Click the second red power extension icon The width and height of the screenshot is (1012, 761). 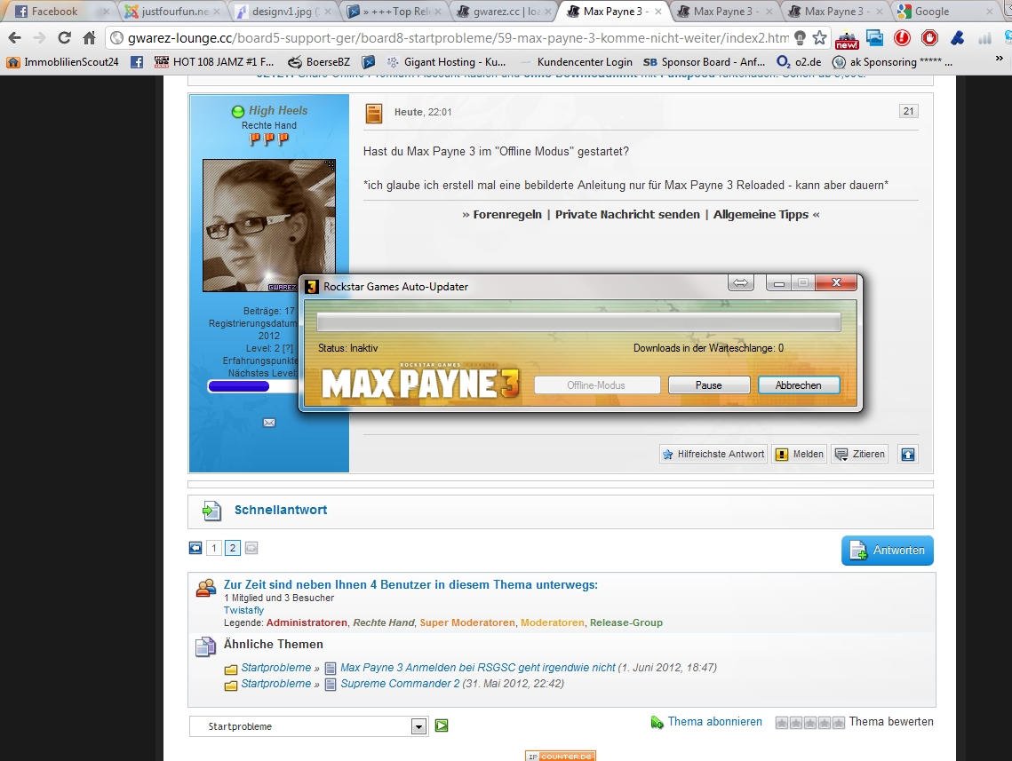(x=929, y=38)
